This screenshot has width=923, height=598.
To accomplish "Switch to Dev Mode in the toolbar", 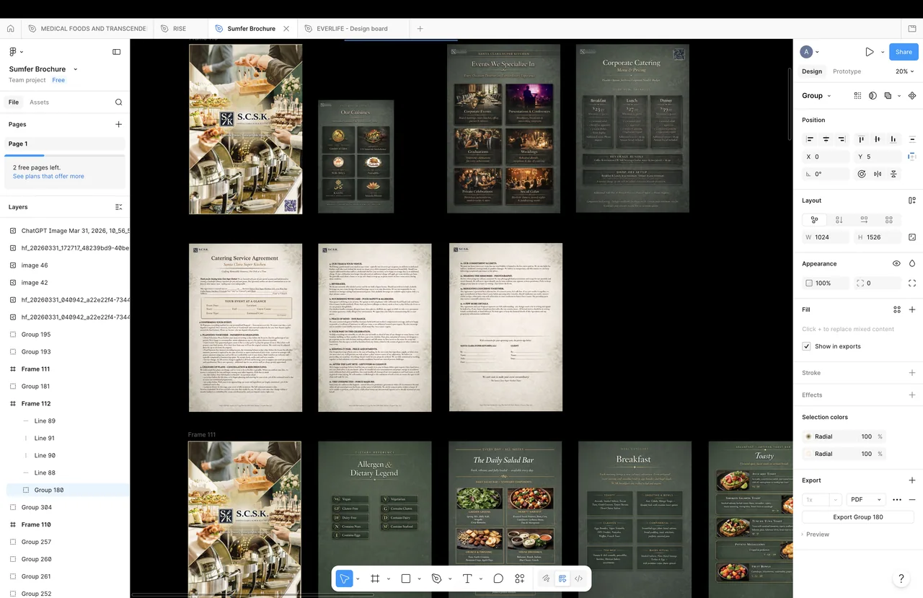I will 578,579.
